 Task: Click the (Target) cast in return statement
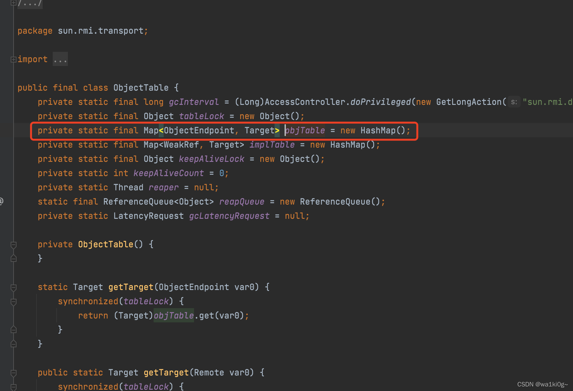[133, 316]
